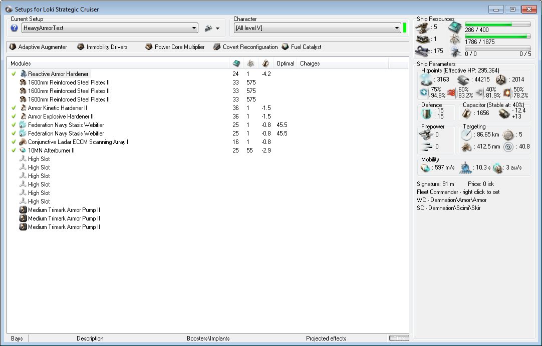
Task: Click the WC - Damnation\Amor\Armor entry
Action: point(451,200)
